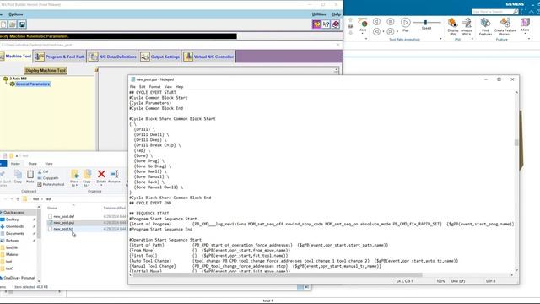Switch to N/C Data Definitions tab
The image size is (540, 304).
click(x=112, y=57)
